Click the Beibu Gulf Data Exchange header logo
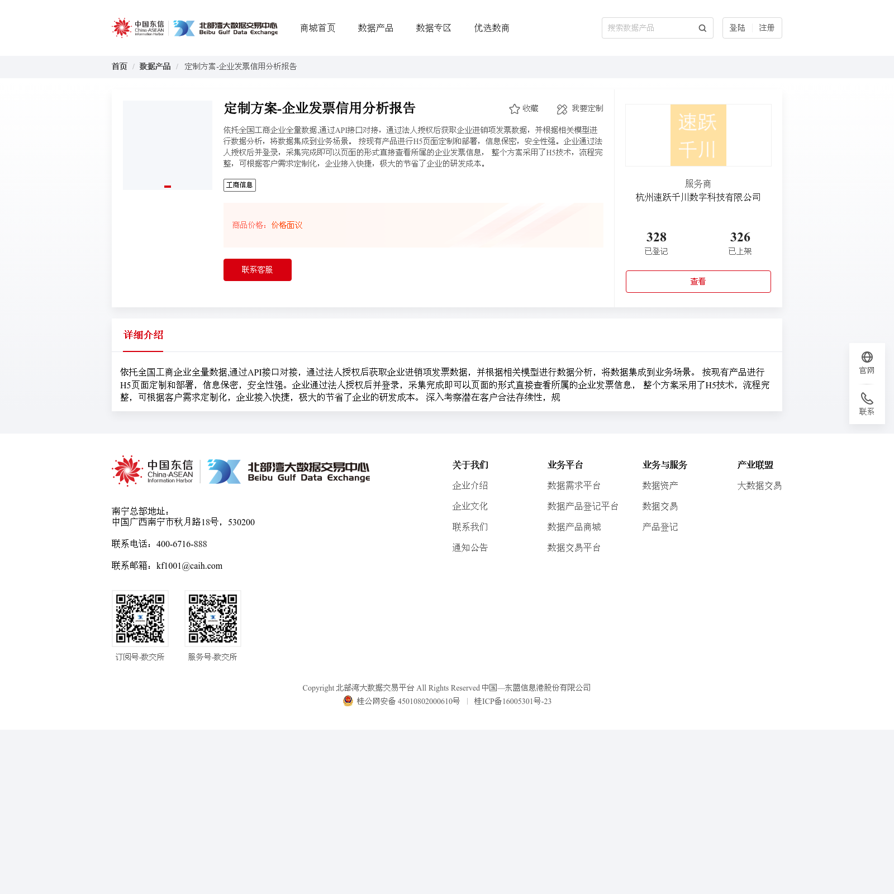This screenshot has height=894, width=894. coord(225,28)
